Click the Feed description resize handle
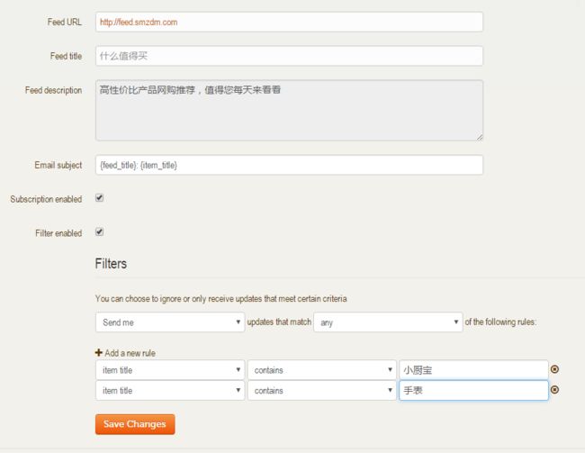The height and width of the screenshot is (453, 585). (479, 137)
